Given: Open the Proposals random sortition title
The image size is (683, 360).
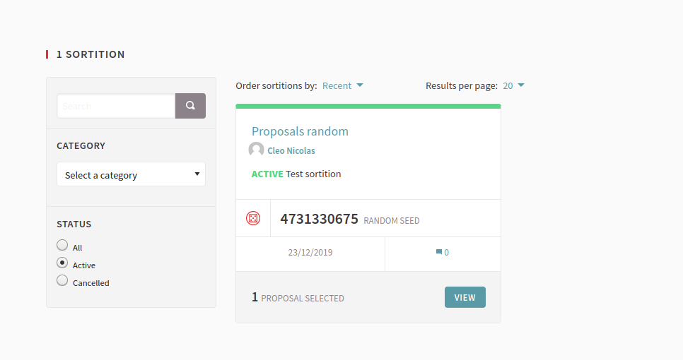Looking at the screenshot, I should 300,131.
